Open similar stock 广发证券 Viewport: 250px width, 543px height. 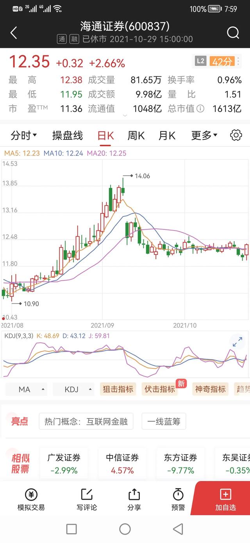point(64,464)
